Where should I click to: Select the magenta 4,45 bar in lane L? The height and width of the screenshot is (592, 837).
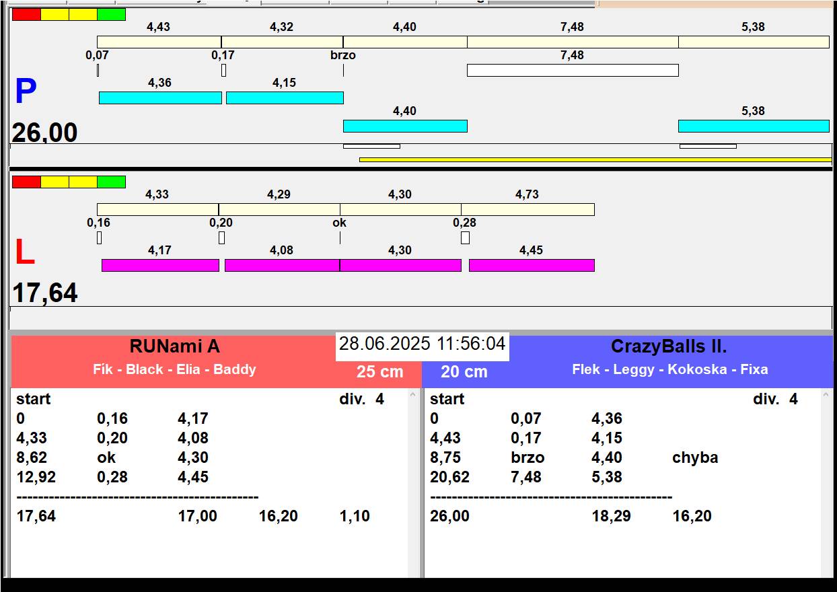click(531, 265)
